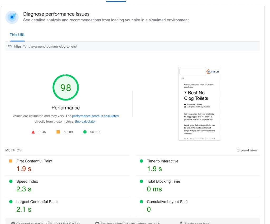Expand the metrics with Expand view

pos(247,150)
